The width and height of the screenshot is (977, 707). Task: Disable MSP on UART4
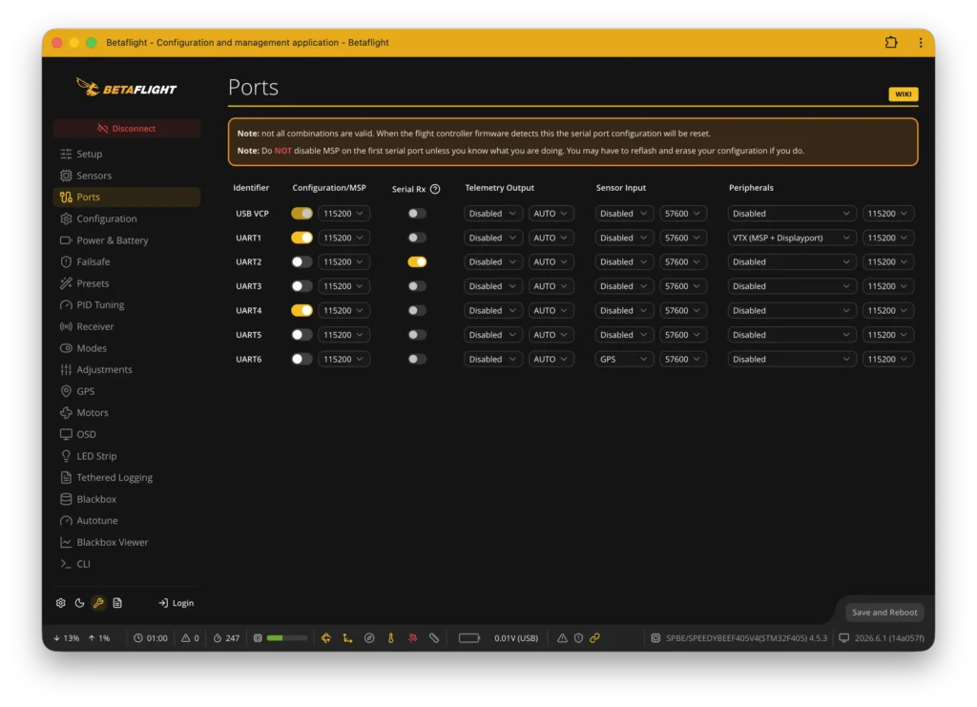301,310
